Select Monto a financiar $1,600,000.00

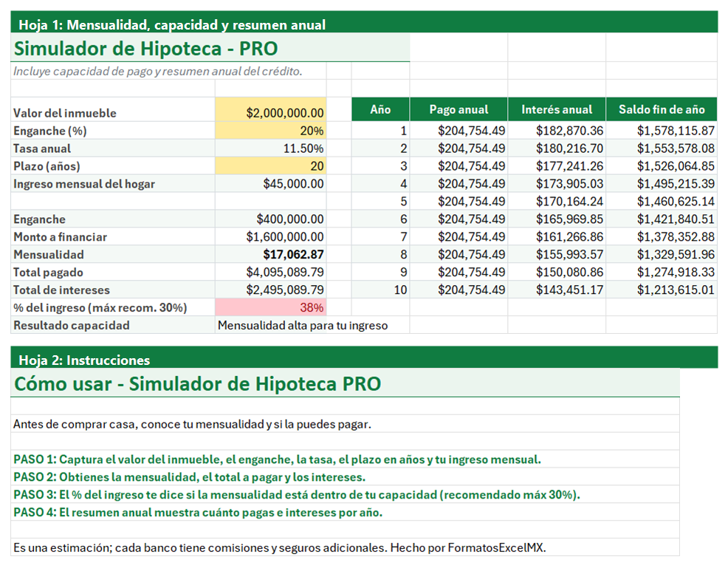point(271,237)
